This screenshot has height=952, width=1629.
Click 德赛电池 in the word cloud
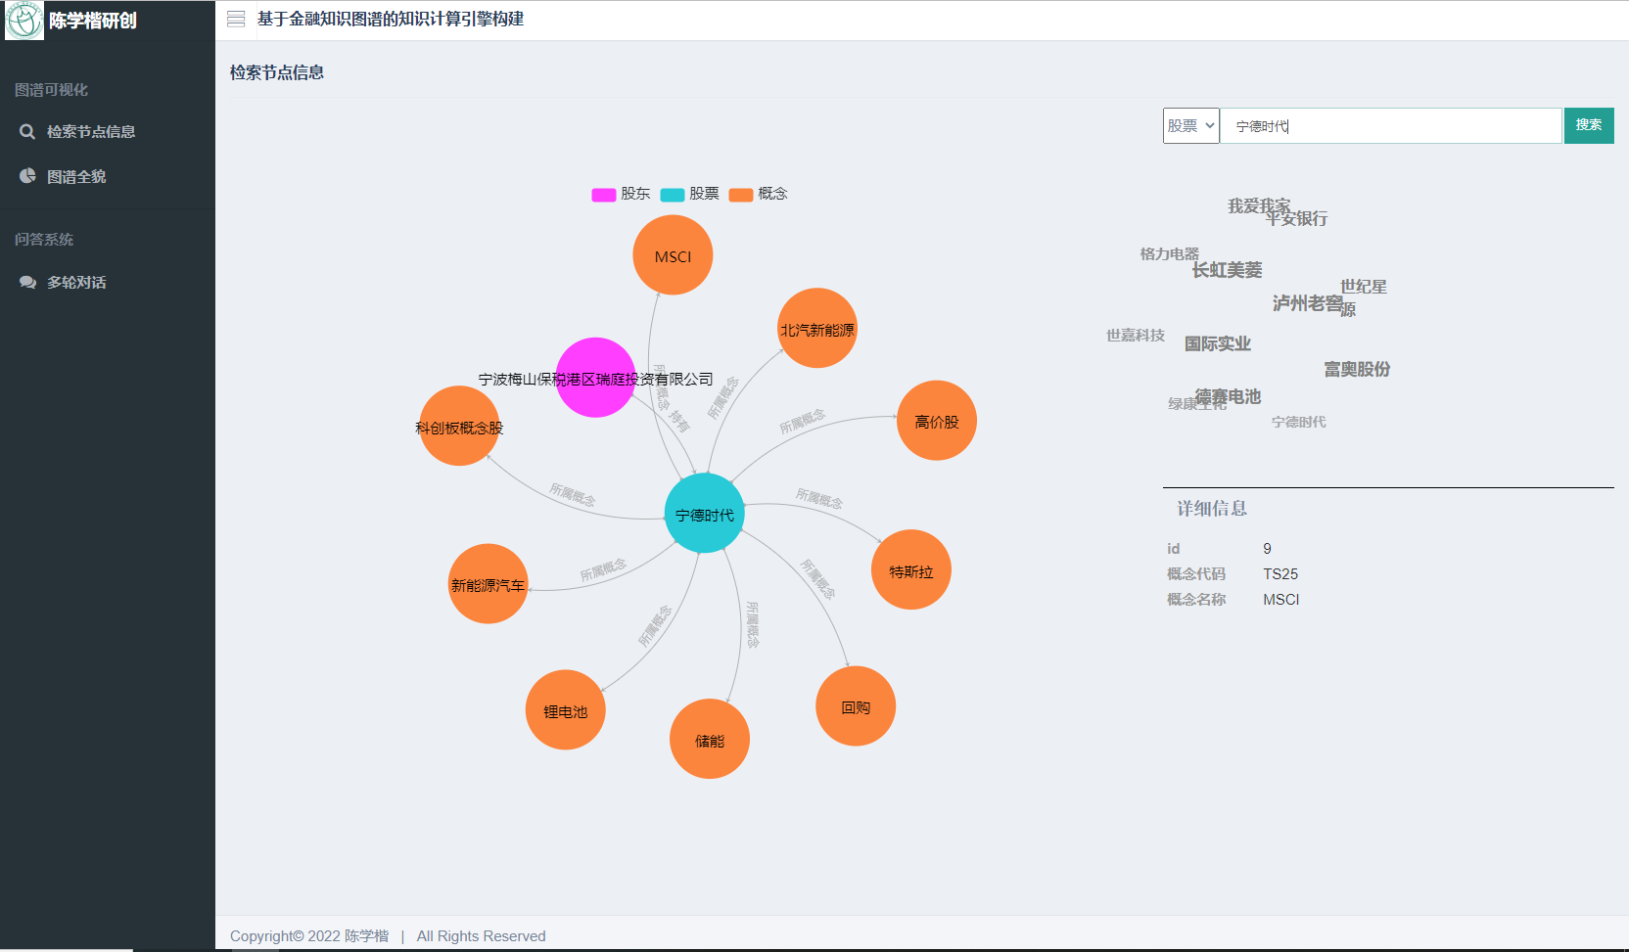(x=1228, y=396)
